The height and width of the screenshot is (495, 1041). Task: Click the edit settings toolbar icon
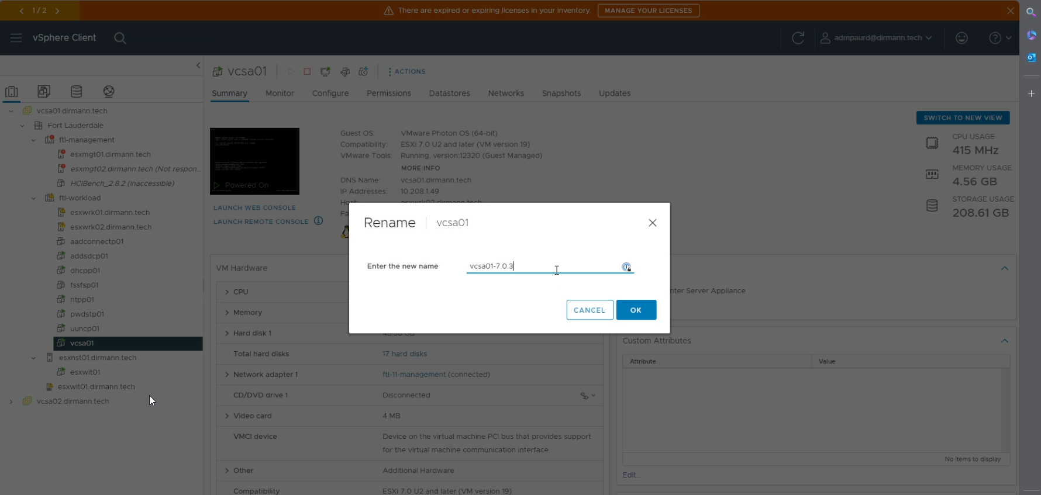(x=345, y=71)
